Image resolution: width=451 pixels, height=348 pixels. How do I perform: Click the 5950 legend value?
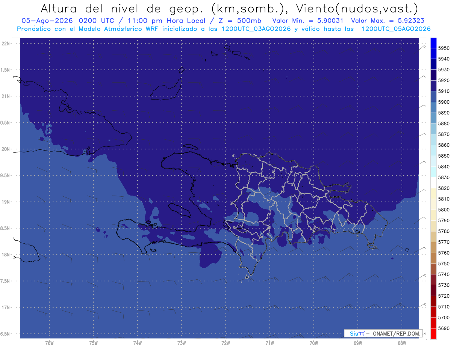(x=444, y=48)
